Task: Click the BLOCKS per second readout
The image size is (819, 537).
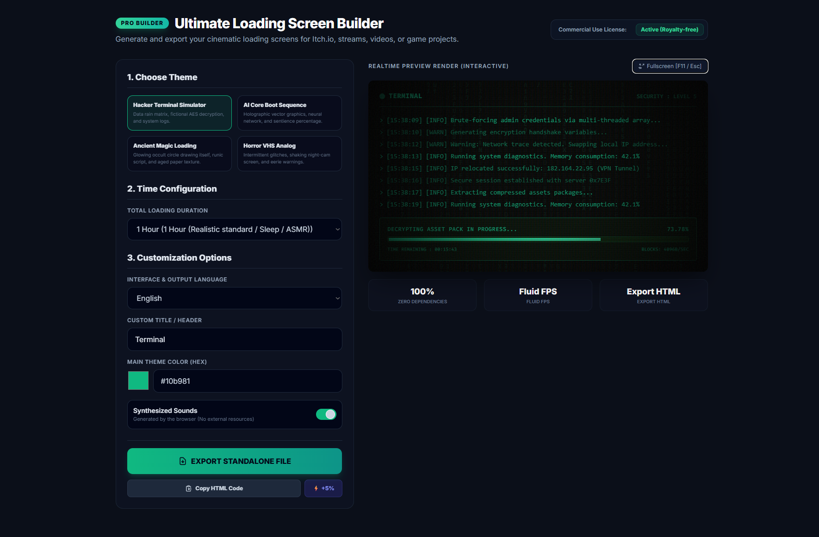Action: 665,250
